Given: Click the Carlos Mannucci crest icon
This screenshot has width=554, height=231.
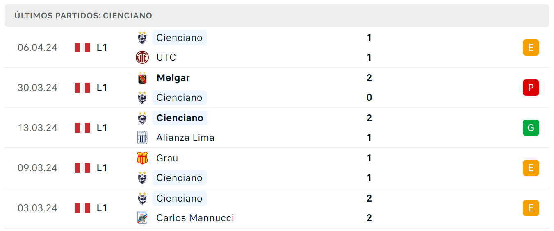Looking at the screenshot, I should click(142, 218).
